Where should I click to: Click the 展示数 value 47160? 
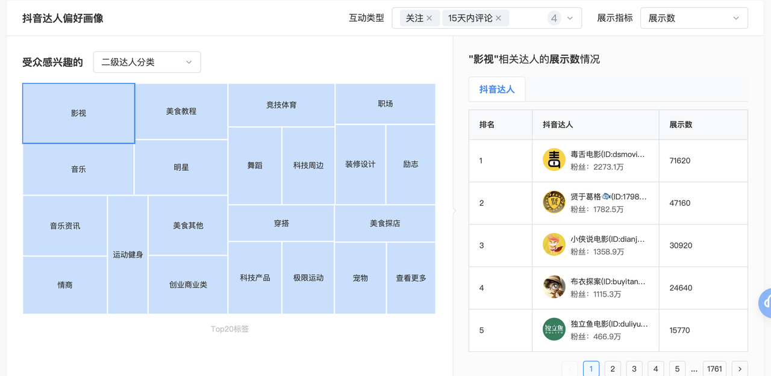coord(680,203)
